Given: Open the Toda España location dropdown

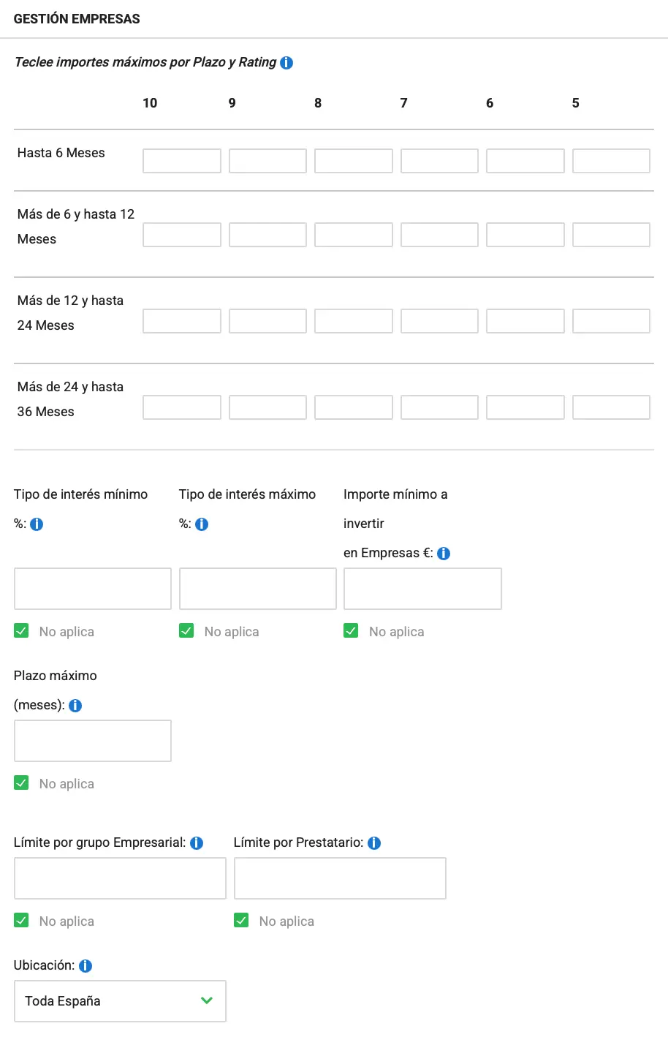Looking at the screenshot, I should tap(120, 1001).
